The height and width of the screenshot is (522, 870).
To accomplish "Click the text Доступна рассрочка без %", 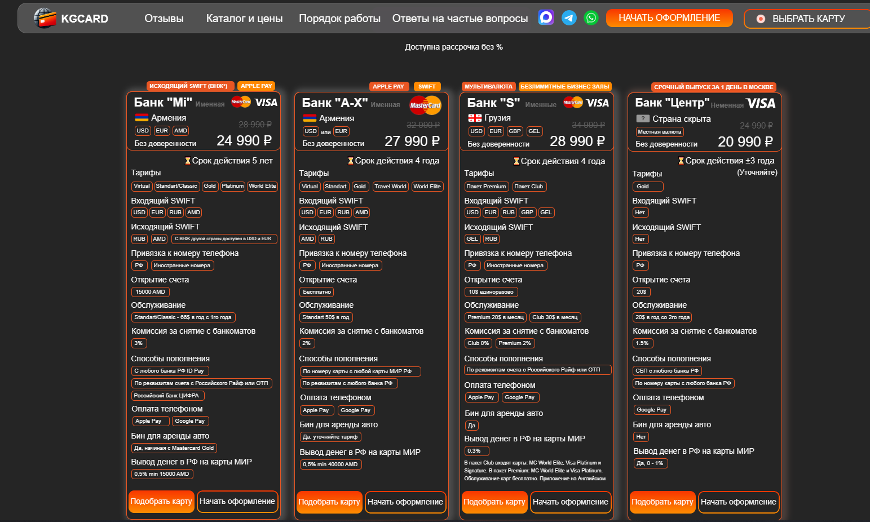I will 454,47.
